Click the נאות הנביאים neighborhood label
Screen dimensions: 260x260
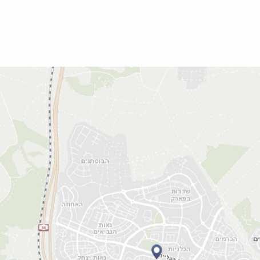tap(105, 229)
